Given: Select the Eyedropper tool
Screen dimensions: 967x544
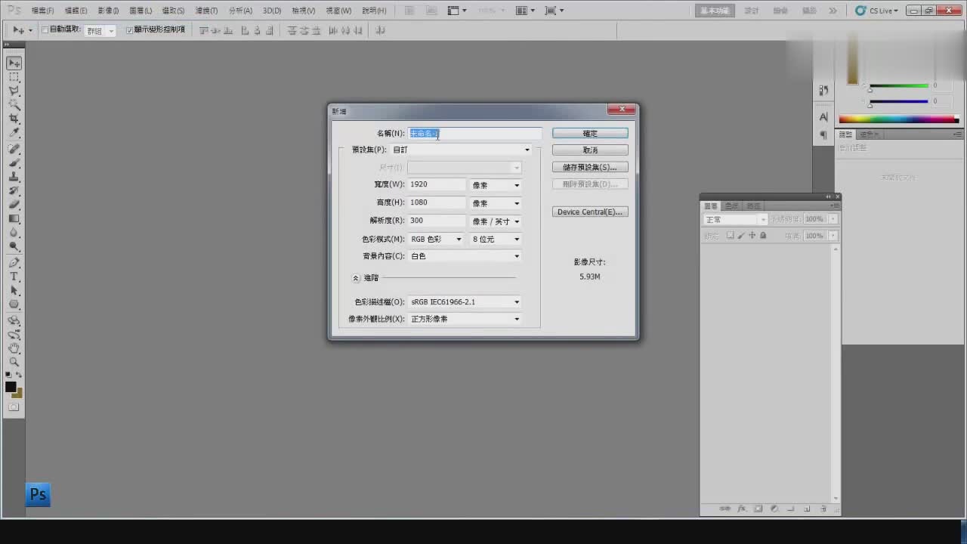Looking at the screenshot, I should pos(14,133).
